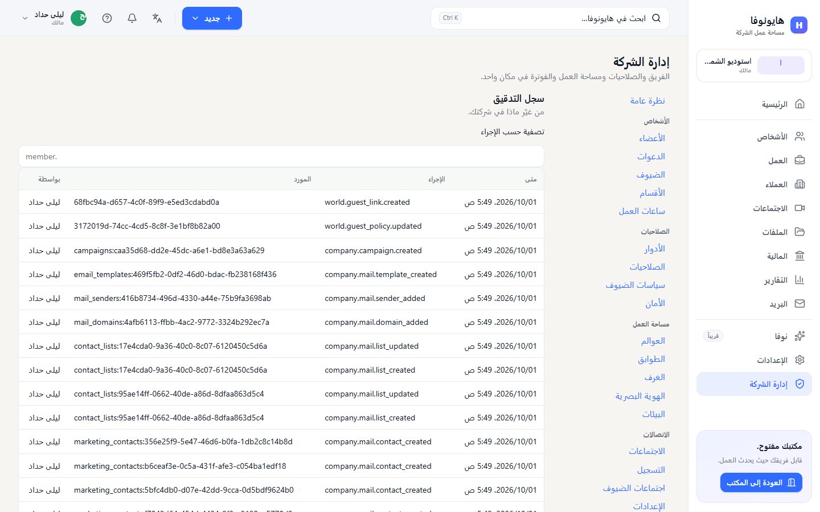This screenshot has height=512, width=820.
Task: Click the العمل briefcase icon
Action: (x=799, y=160)
